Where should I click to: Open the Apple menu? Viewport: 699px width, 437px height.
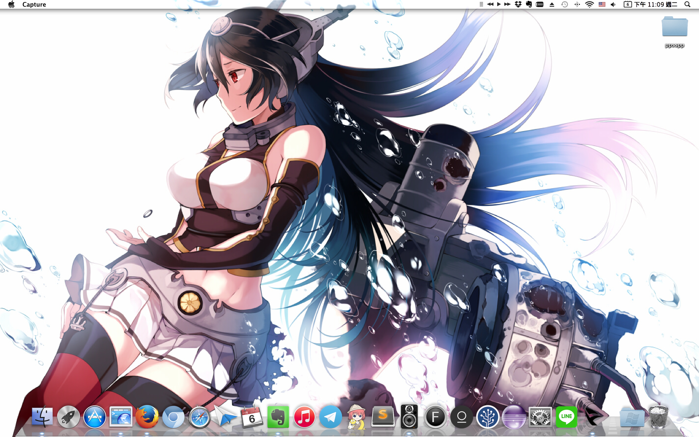pos(12,4)
